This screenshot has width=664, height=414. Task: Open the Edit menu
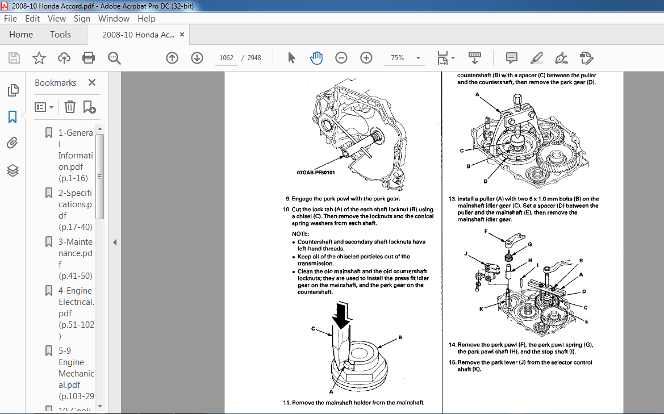(32, 19)
